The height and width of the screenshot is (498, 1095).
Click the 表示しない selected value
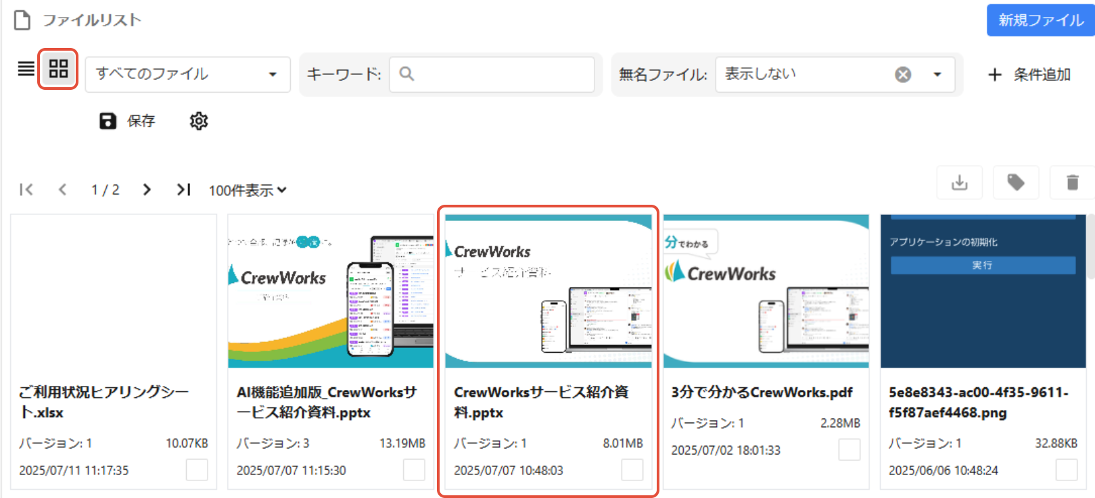tap(760, 74)
